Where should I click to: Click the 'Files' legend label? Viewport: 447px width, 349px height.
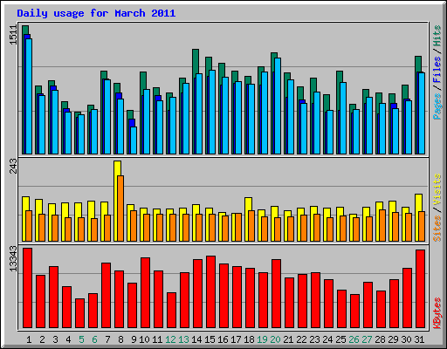(x=437, y=69)
